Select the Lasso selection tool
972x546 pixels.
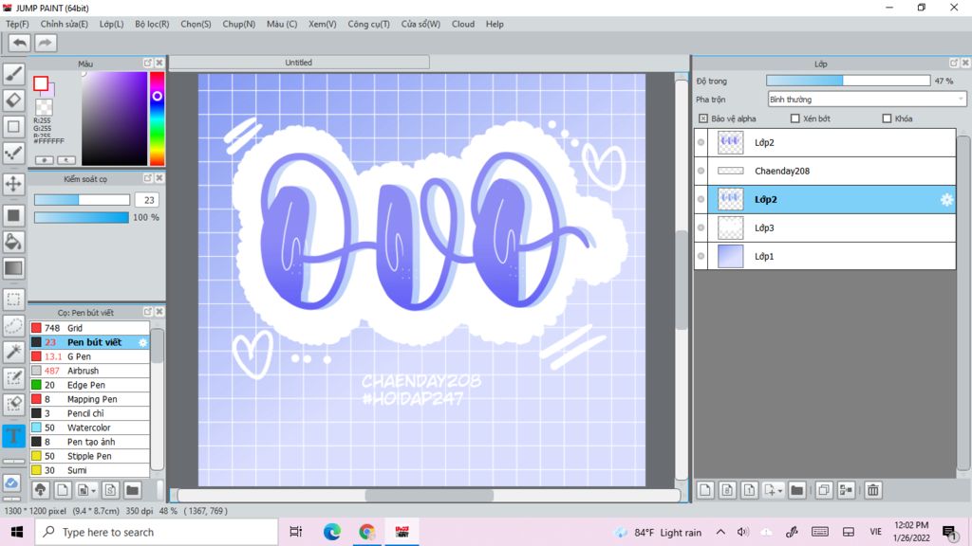pos(13,326)
